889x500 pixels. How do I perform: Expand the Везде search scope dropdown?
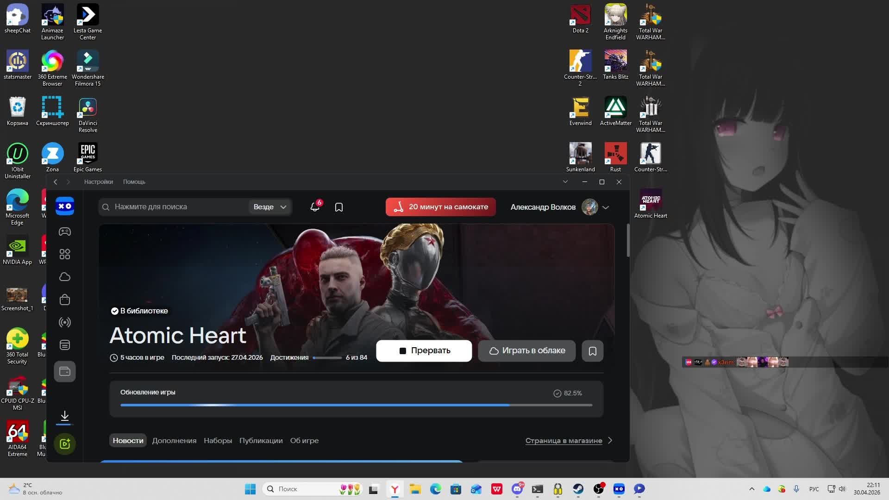270,207
